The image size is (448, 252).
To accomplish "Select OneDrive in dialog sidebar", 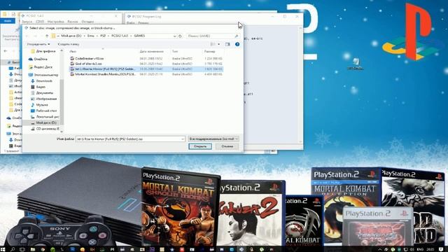I will point(38,59).
